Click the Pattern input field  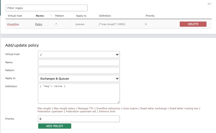click(x=79, y=71)
